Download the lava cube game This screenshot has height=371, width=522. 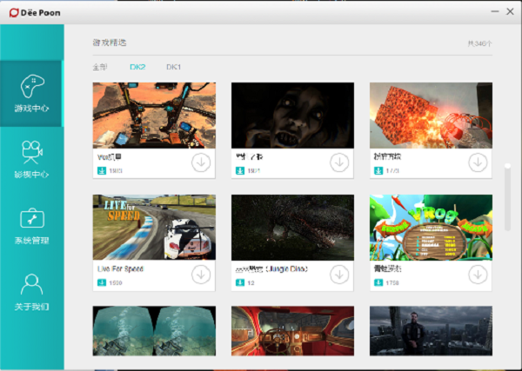coord(477,162)
